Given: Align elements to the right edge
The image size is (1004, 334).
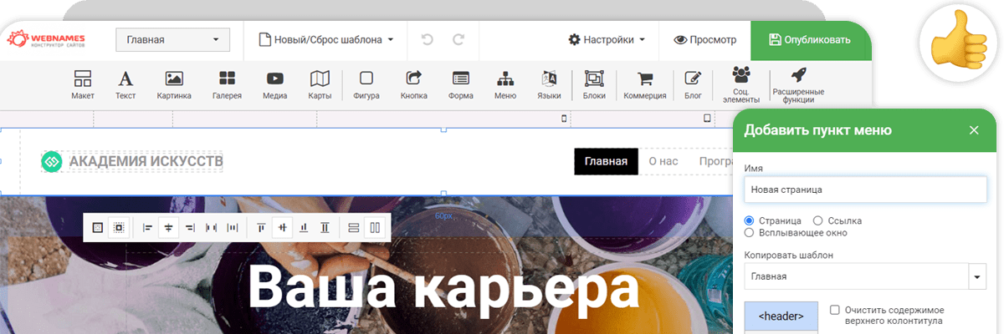Looking at the screenshot, I should (190, 227).
